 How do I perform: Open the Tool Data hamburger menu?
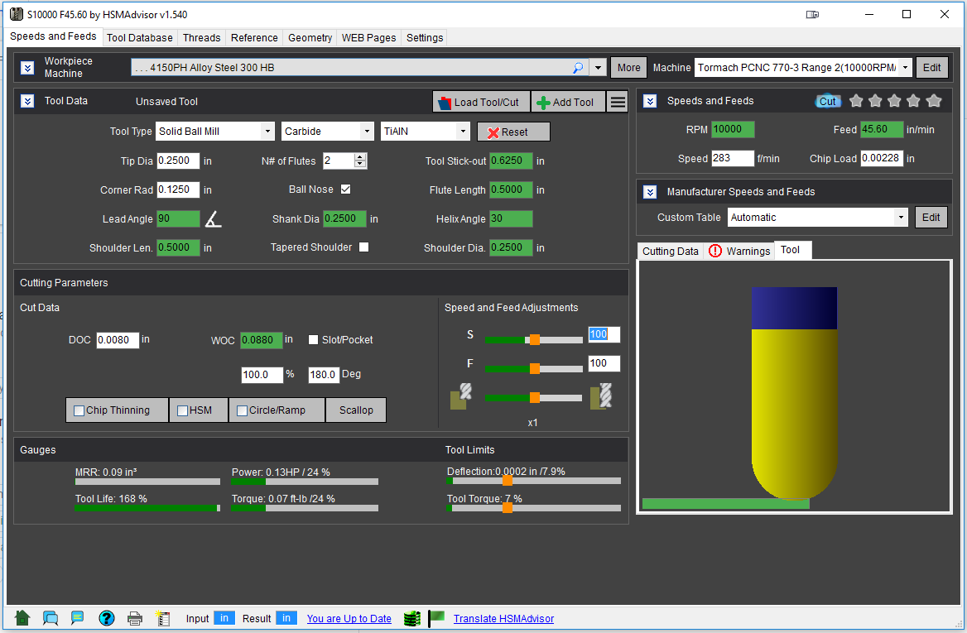click(618, 102)
